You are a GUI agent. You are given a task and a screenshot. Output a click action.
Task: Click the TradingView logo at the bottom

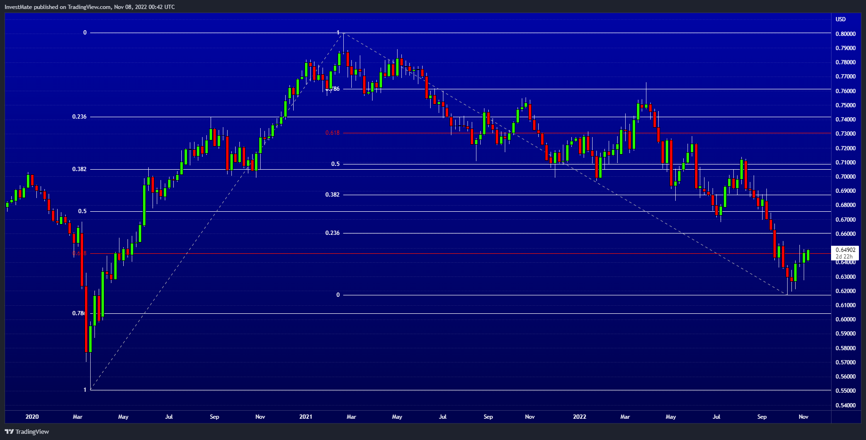coord(27,431)
